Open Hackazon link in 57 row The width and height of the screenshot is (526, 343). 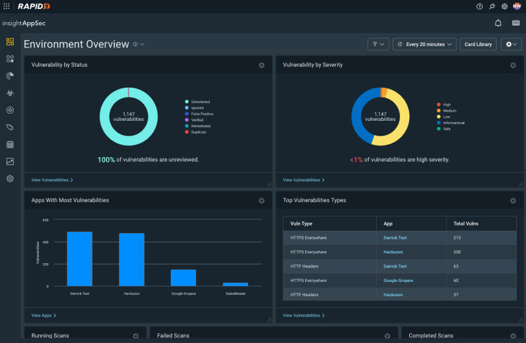point(393,295)
